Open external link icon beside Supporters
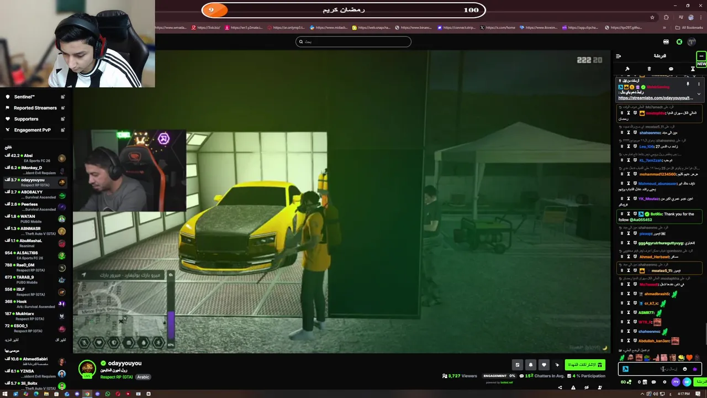This screenshot has height=398, width=707. pos(63,119)
